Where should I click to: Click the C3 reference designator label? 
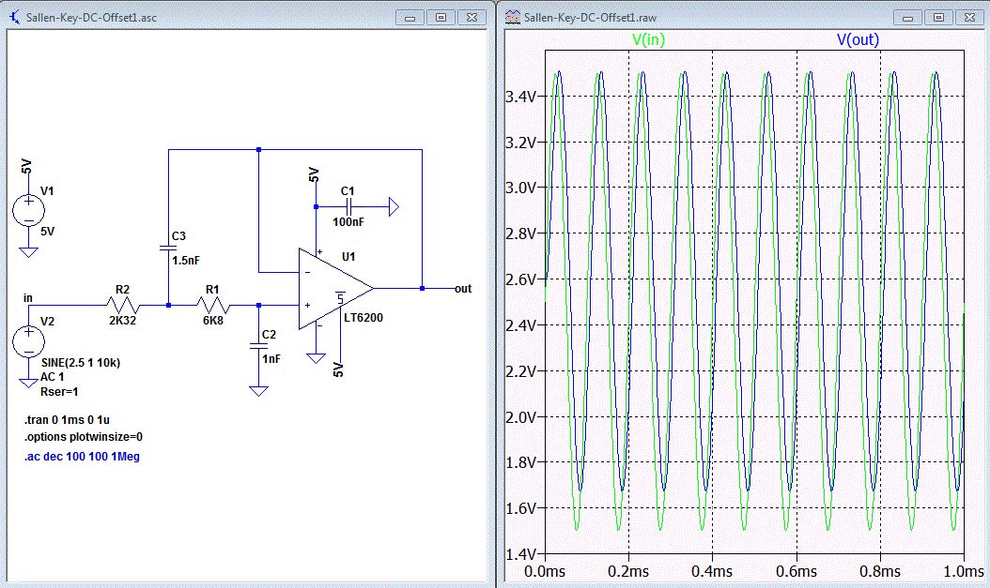(178, 235)
